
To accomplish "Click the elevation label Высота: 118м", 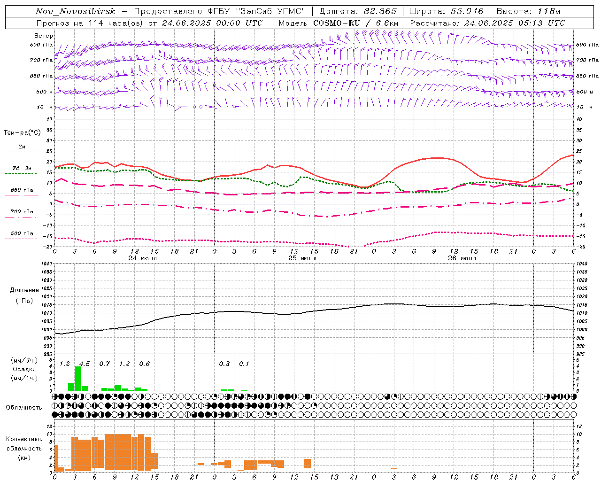I will (528, 11).
